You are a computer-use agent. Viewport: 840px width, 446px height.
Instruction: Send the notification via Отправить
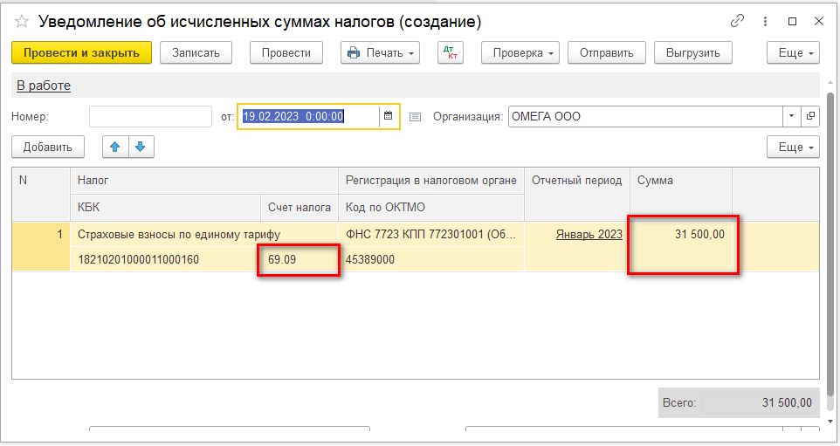click(607, 52)
